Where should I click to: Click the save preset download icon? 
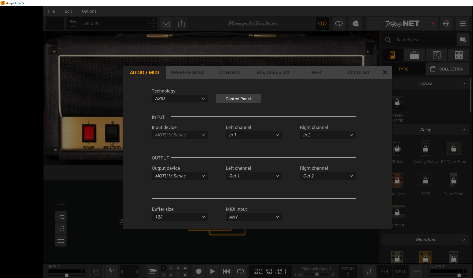click(x=166, y=23)
